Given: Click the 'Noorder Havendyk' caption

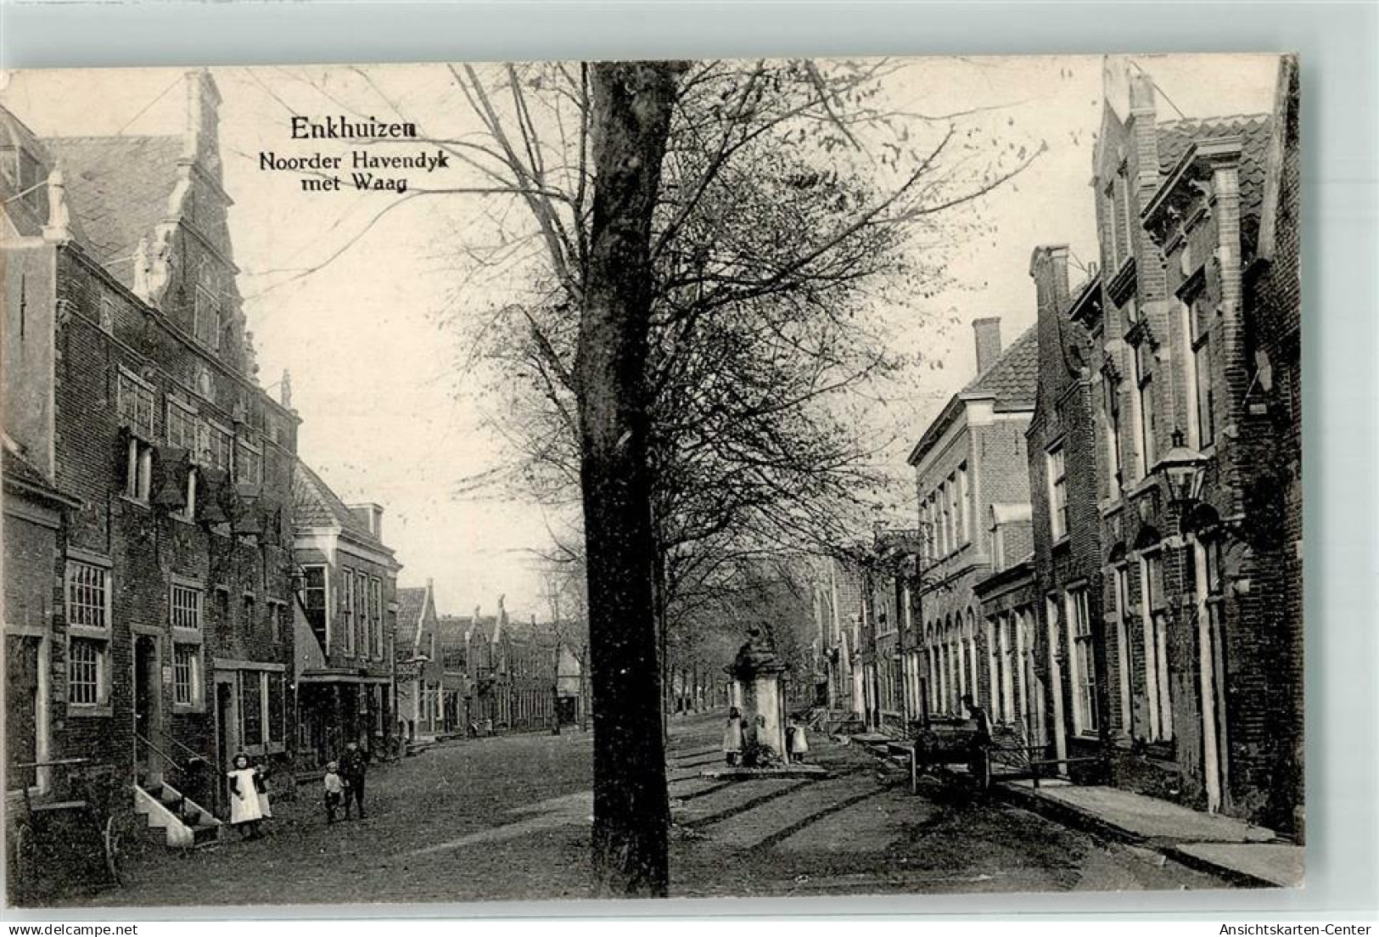Looking at the screenshot, I should (356, 160).
